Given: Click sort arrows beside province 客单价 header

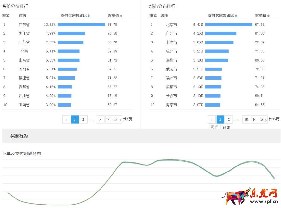Looking at the screenshot, I should click(121, 16).
